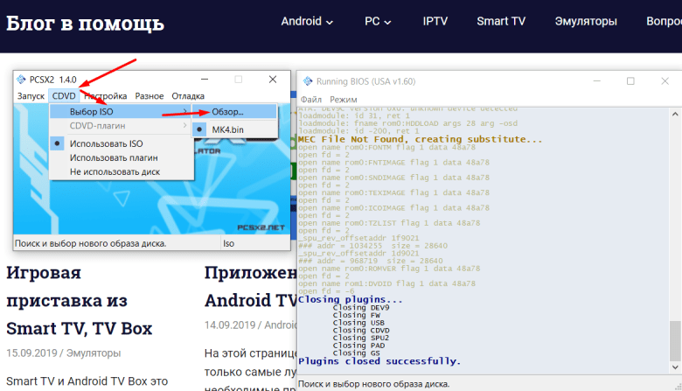Open the Настройка menu in PCSX2
This screenshot has width=682, height=391.
point(105,95)
